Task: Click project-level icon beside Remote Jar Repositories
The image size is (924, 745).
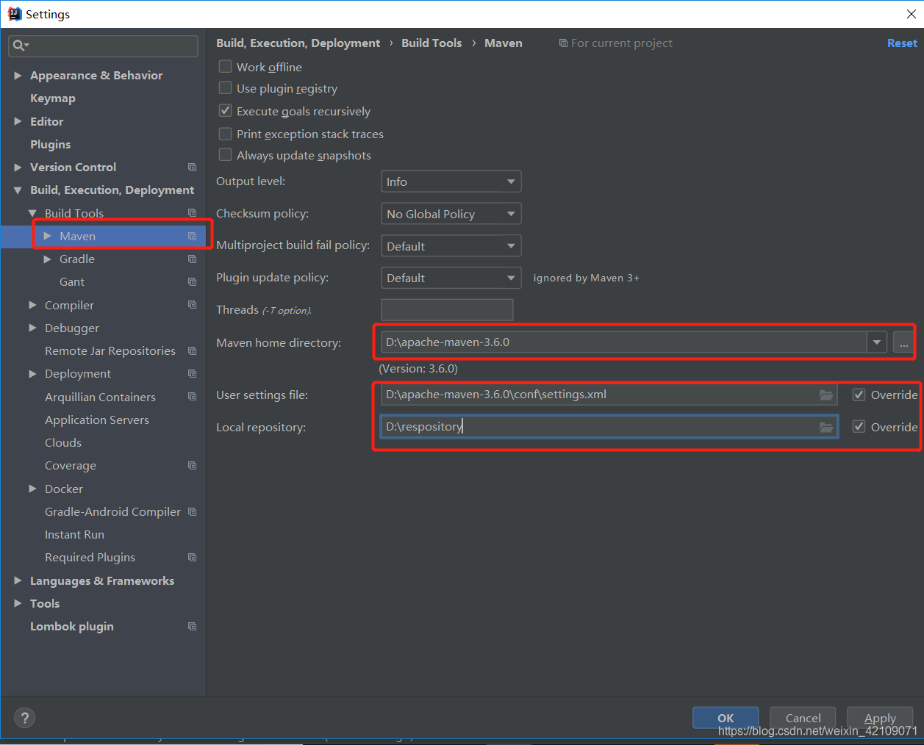Action: pyautogui.click(x=192, y=351)
